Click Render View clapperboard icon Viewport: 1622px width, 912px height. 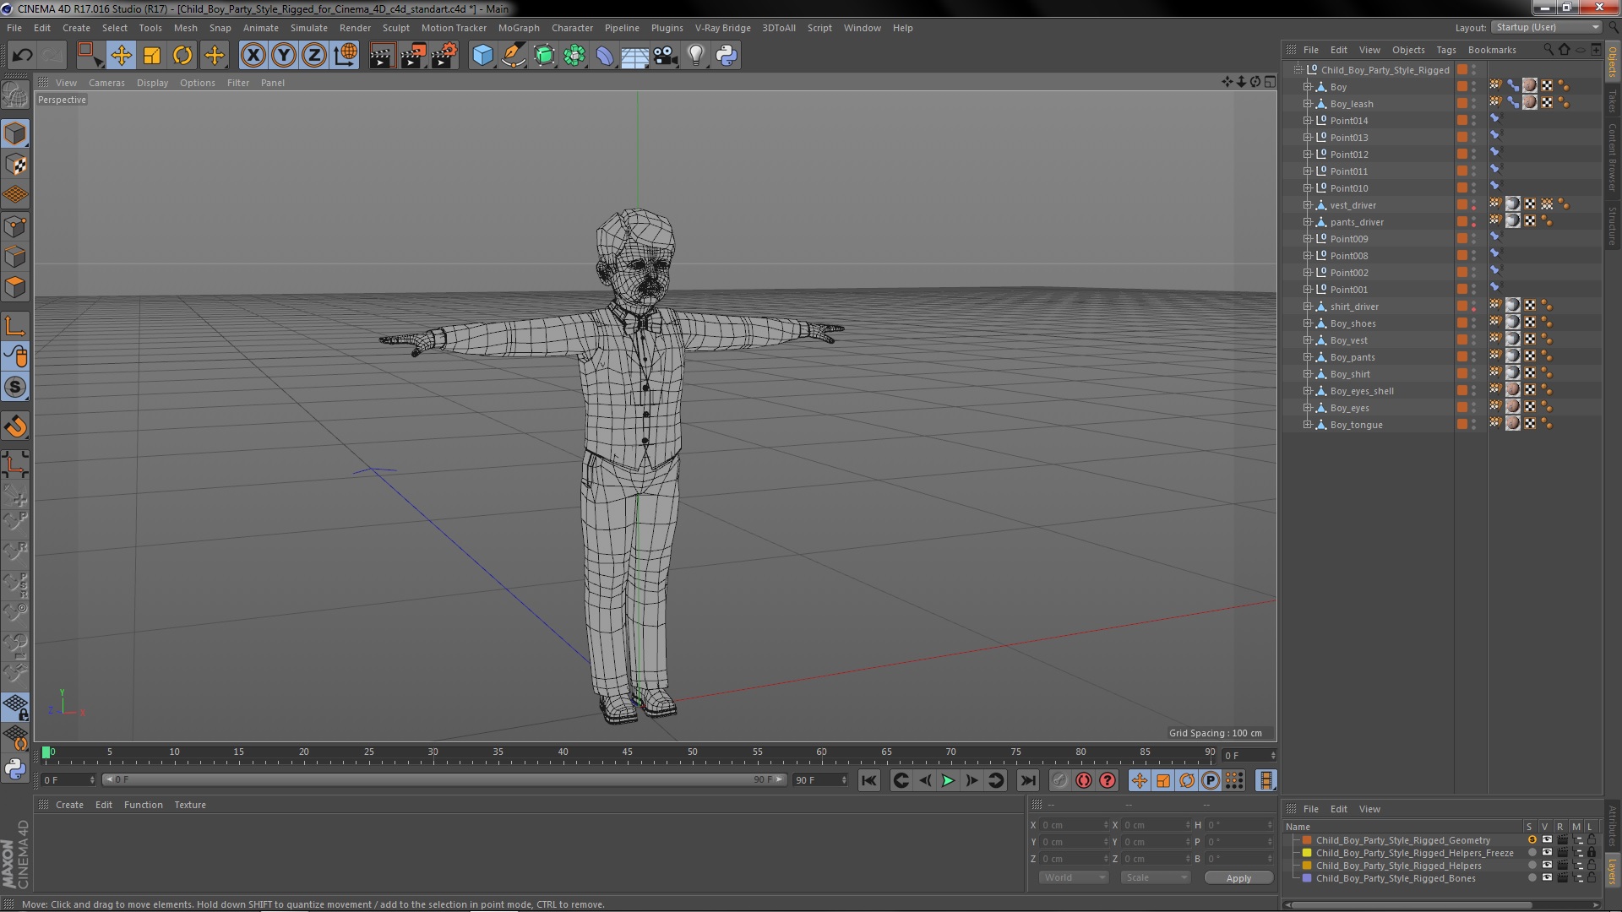(382, 56)
